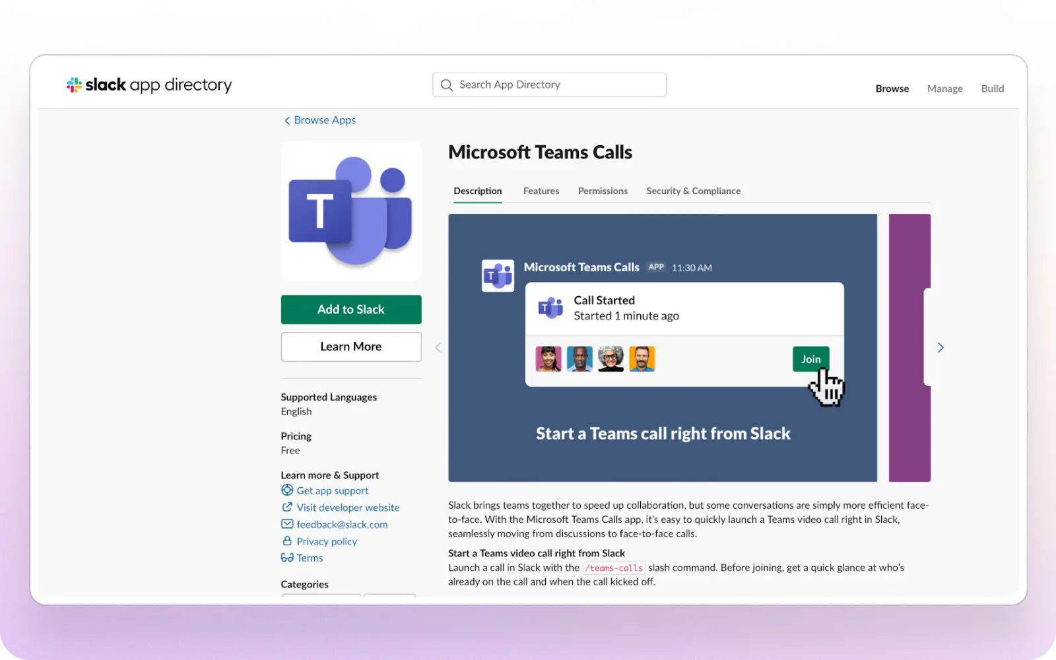Open the Learn More page
The width and height of the screenshot is (1056, 660).
click(x=350, y=346)
